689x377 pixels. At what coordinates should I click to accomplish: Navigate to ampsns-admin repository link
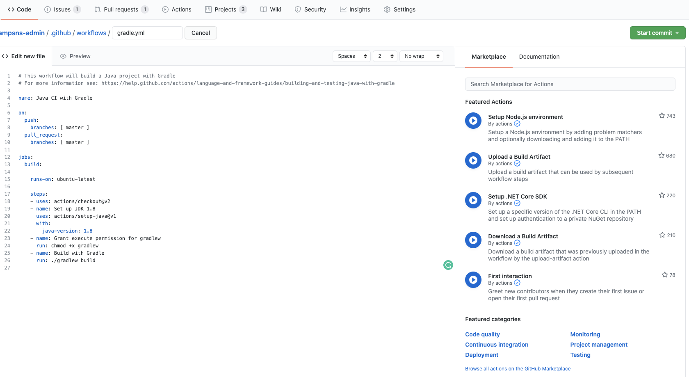[22, 33]
